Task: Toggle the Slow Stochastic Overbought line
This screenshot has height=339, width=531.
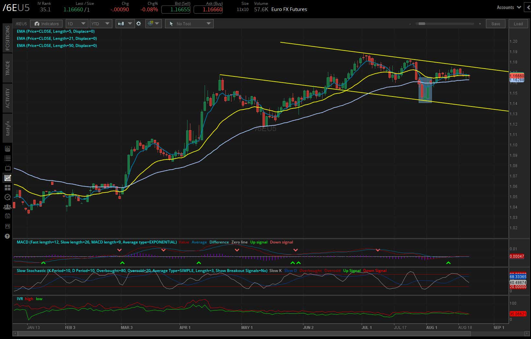Action: (311, 270)
